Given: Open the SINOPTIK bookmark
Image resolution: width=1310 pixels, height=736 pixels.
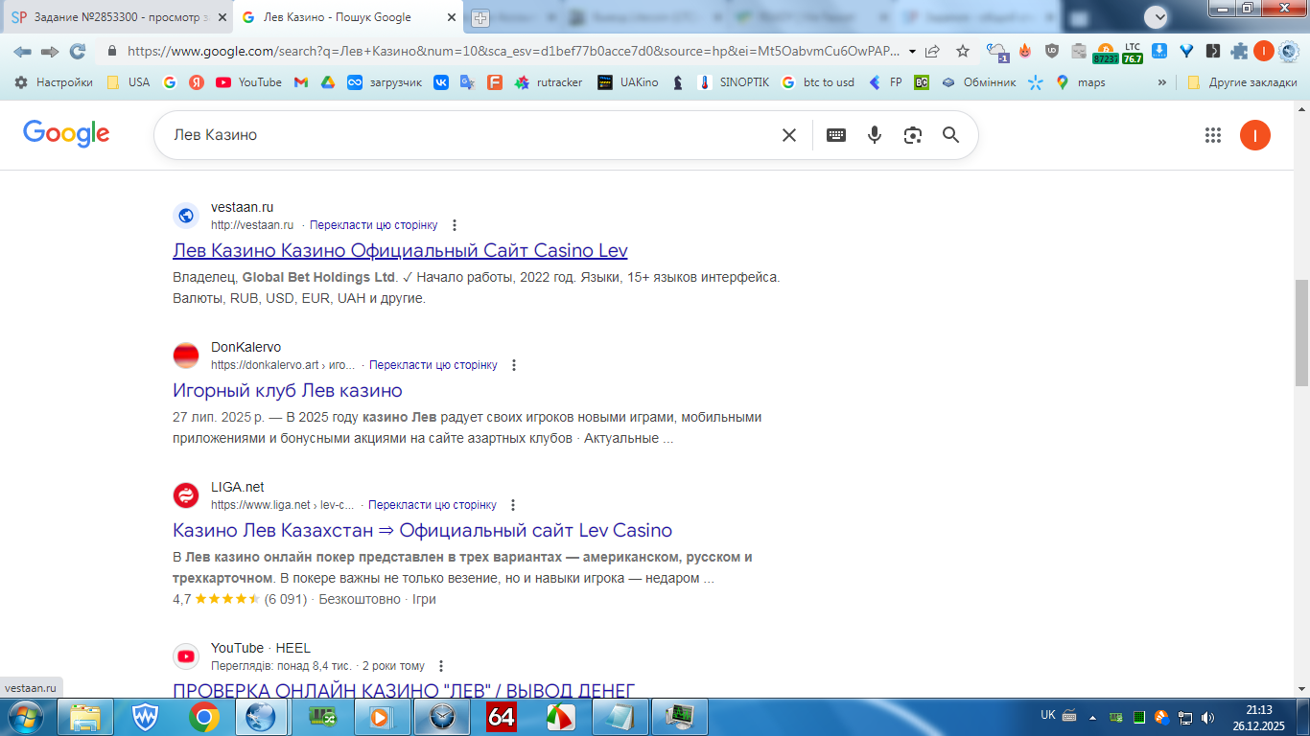Looking at the screenshot, I should (736, 82).
